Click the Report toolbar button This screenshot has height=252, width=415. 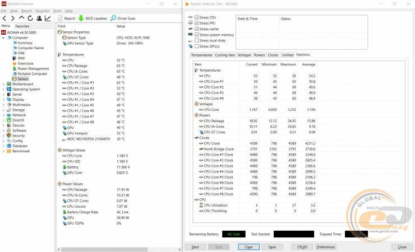(66, 18)
